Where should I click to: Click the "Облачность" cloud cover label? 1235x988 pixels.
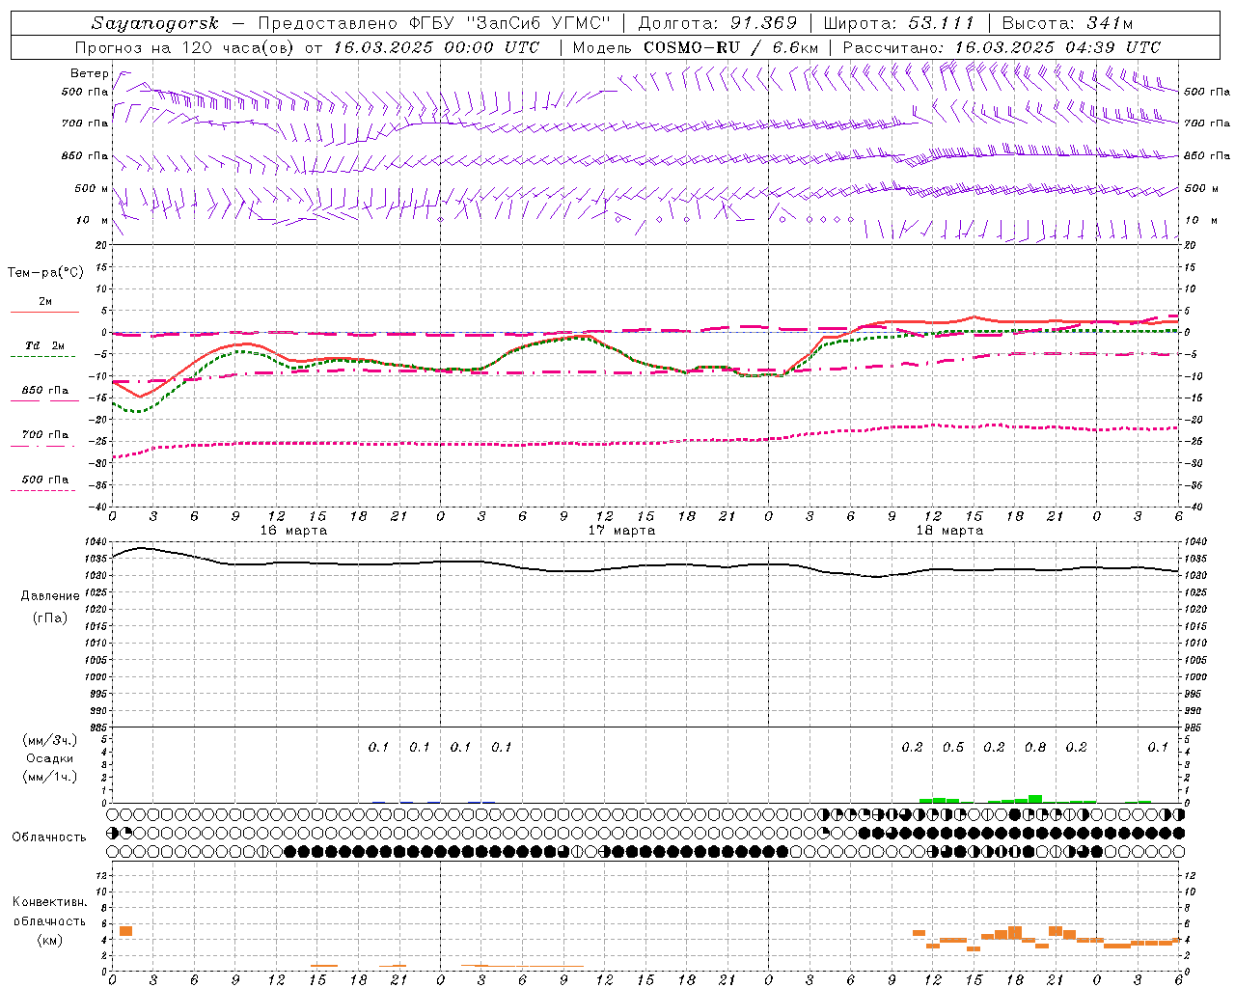click(x=49, y=837)
